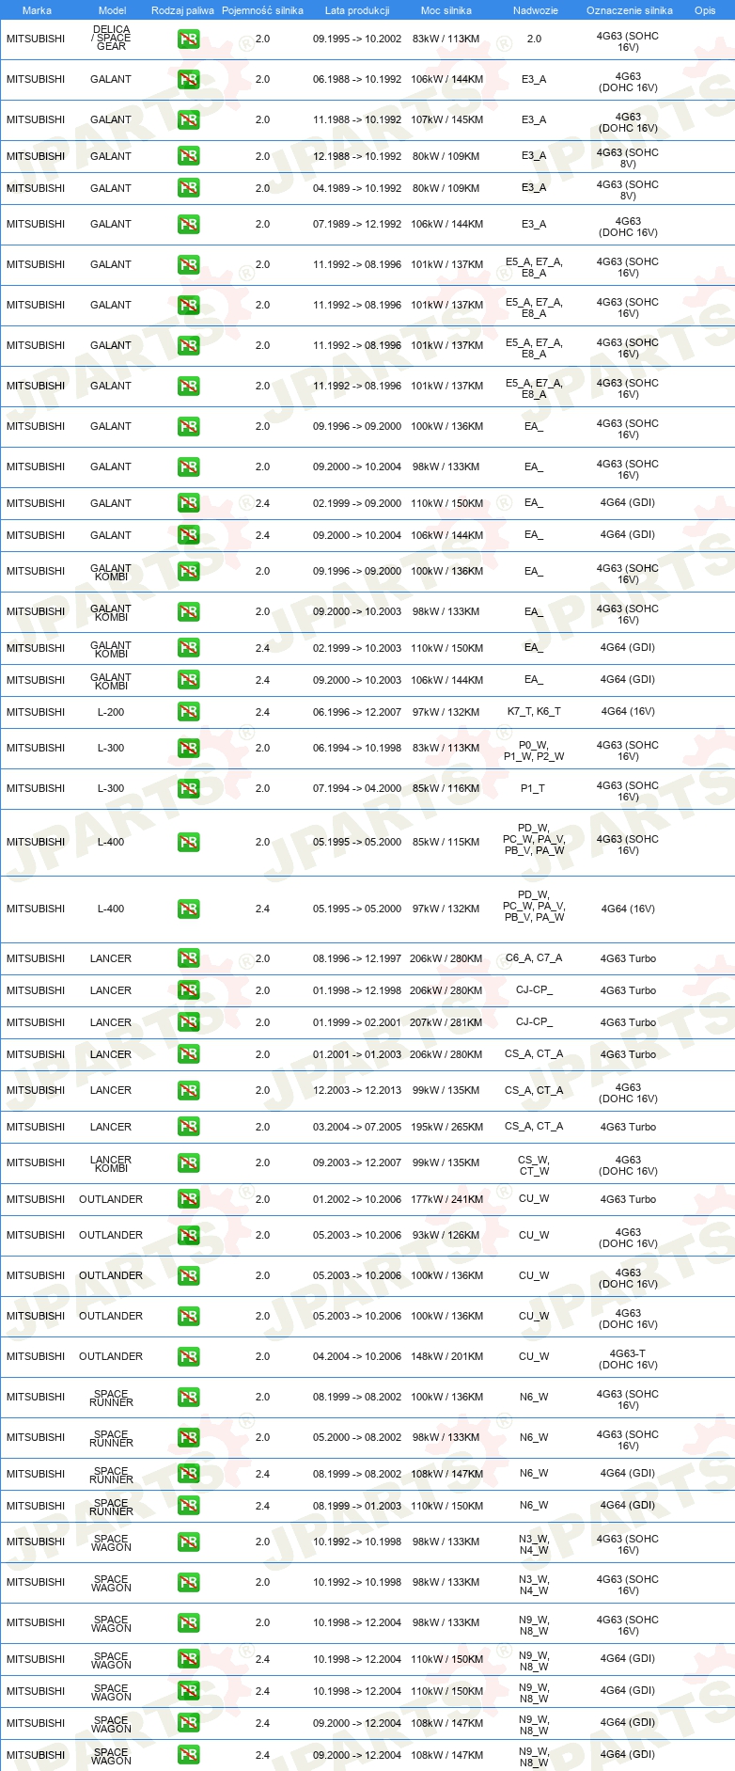Click the Marka column header
This screenshot has width=735, height=1771.
point(37,10)
